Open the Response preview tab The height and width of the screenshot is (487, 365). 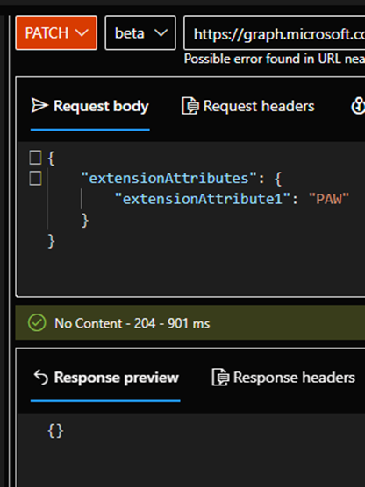click(x=105, y=378)
